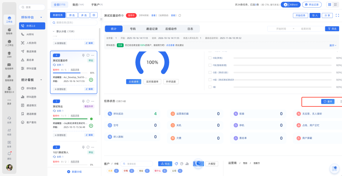Open CRM in the left sidebar
Screen dimensions: 342x176
click(x=9, y=55)
